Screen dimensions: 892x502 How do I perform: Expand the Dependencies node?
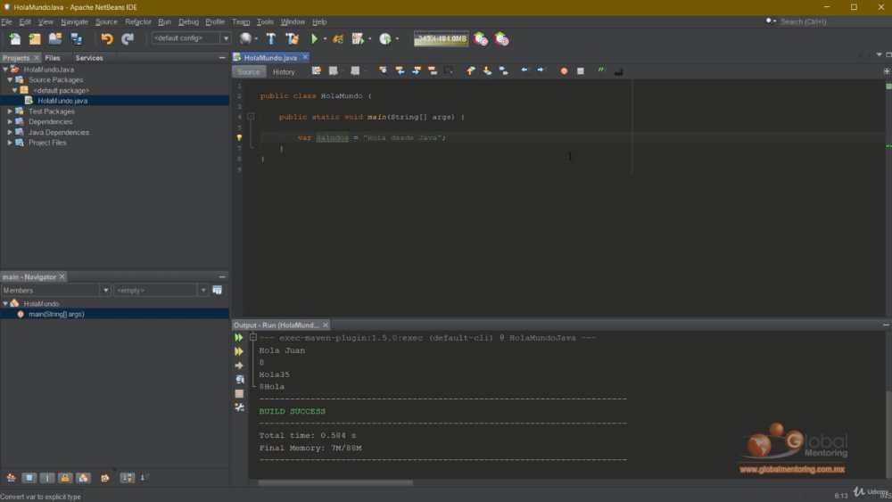10,121
